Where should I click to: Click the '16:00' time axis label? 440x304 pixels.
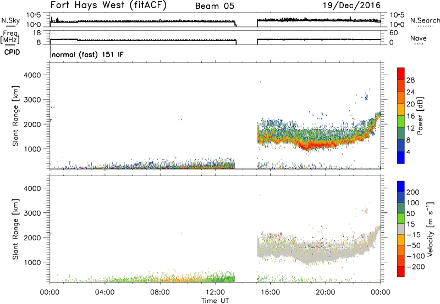coord(270,292)
